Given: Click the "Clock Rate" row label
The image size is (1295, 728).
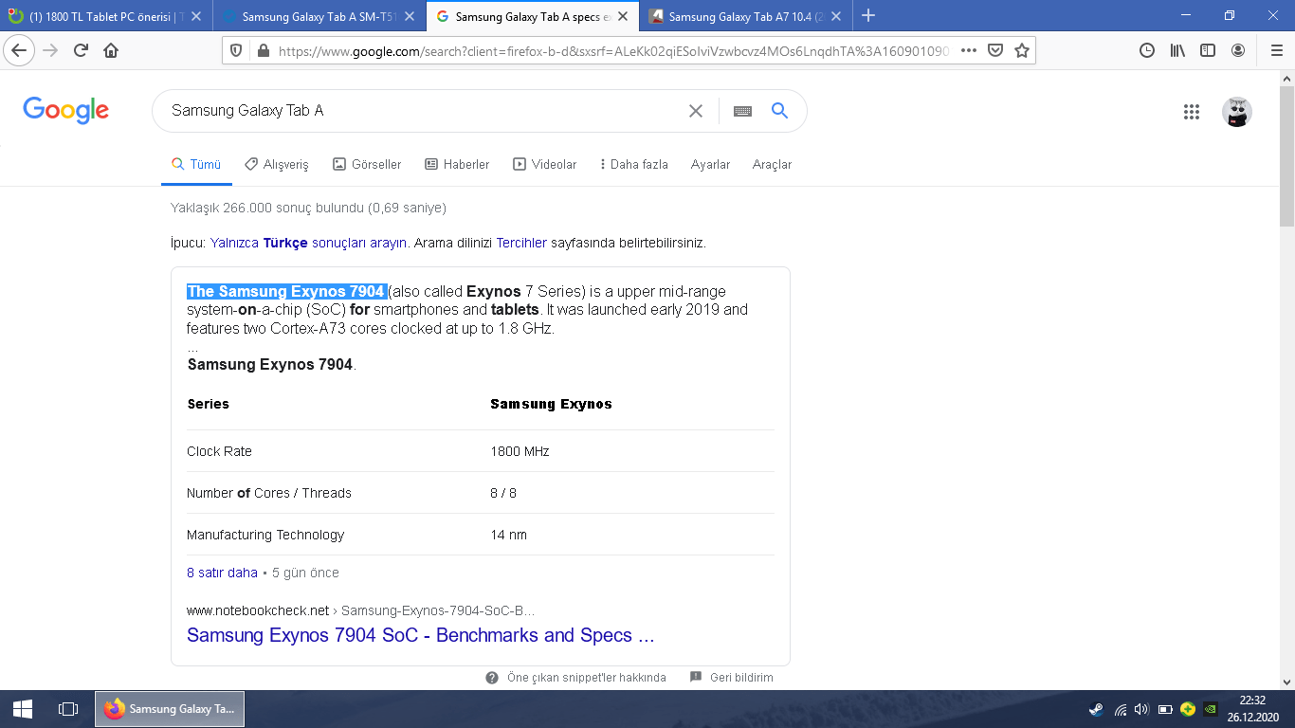Looking at the screenshot, I should [x=219, y=451].
